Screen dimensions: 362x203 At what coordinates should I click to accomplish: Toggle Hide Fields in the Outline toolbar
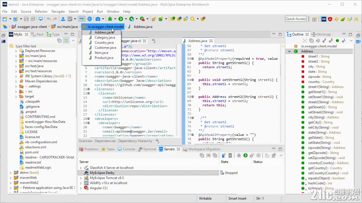[324, 41]
